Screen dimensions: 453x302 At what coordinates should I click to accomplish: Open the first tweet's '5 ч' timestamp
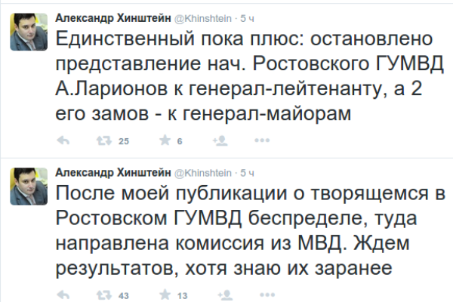click(247, 17)
